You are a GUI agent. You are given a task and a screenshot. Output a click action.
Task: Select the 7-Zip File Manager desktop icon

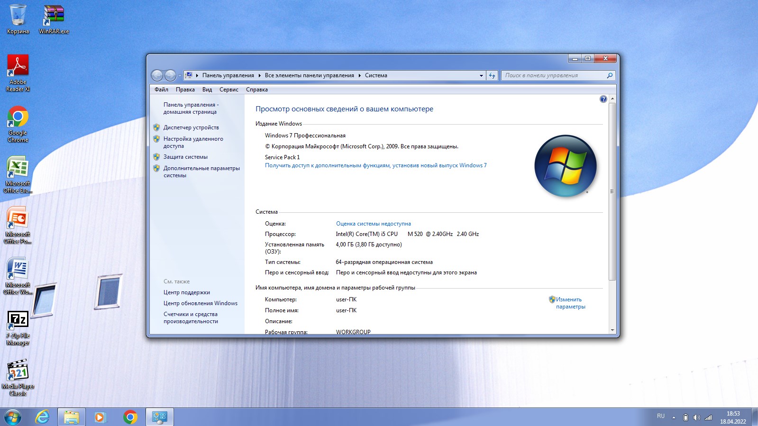[x=18, y=327]
